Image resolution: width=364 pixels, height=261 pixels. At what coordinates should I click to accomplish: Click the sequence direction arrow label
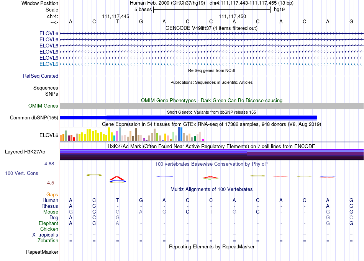pos(54,22)
